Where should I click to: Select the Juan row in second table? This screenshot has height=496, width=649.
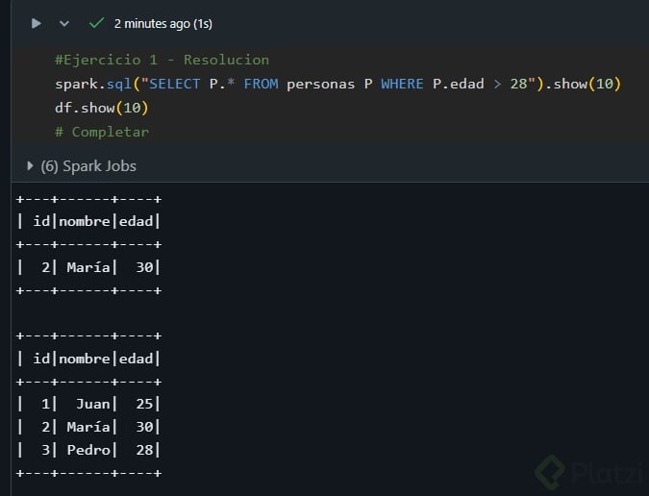(88, 405)
